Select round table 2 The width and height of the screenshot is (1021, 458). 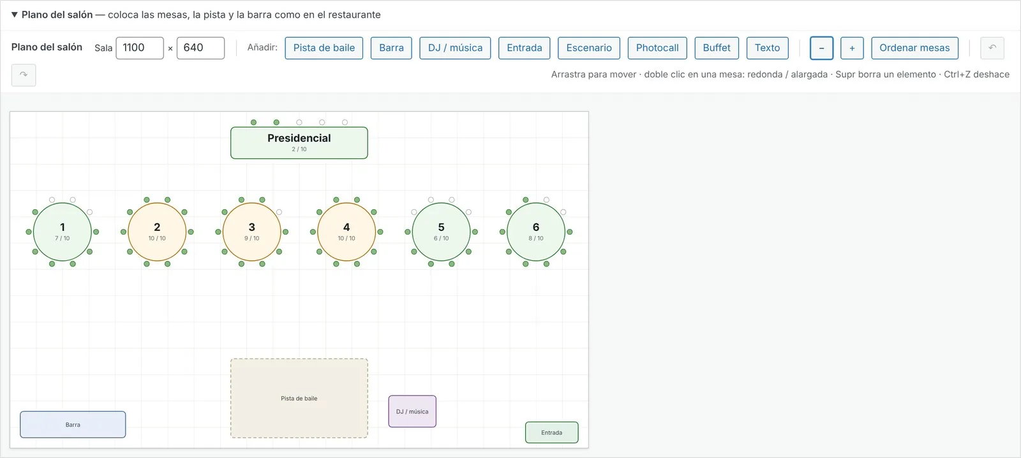157,232
